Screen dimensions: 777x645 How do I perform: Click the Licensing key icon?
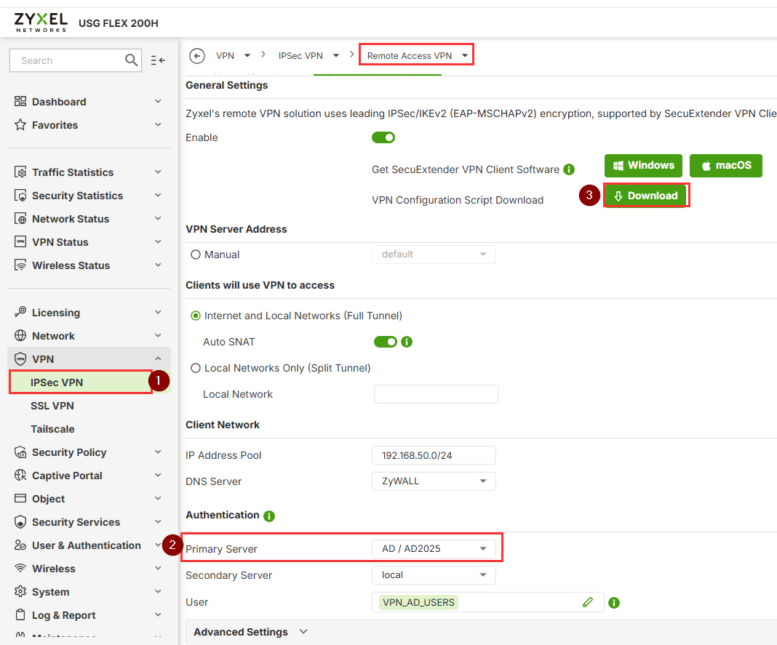(20, 312)
